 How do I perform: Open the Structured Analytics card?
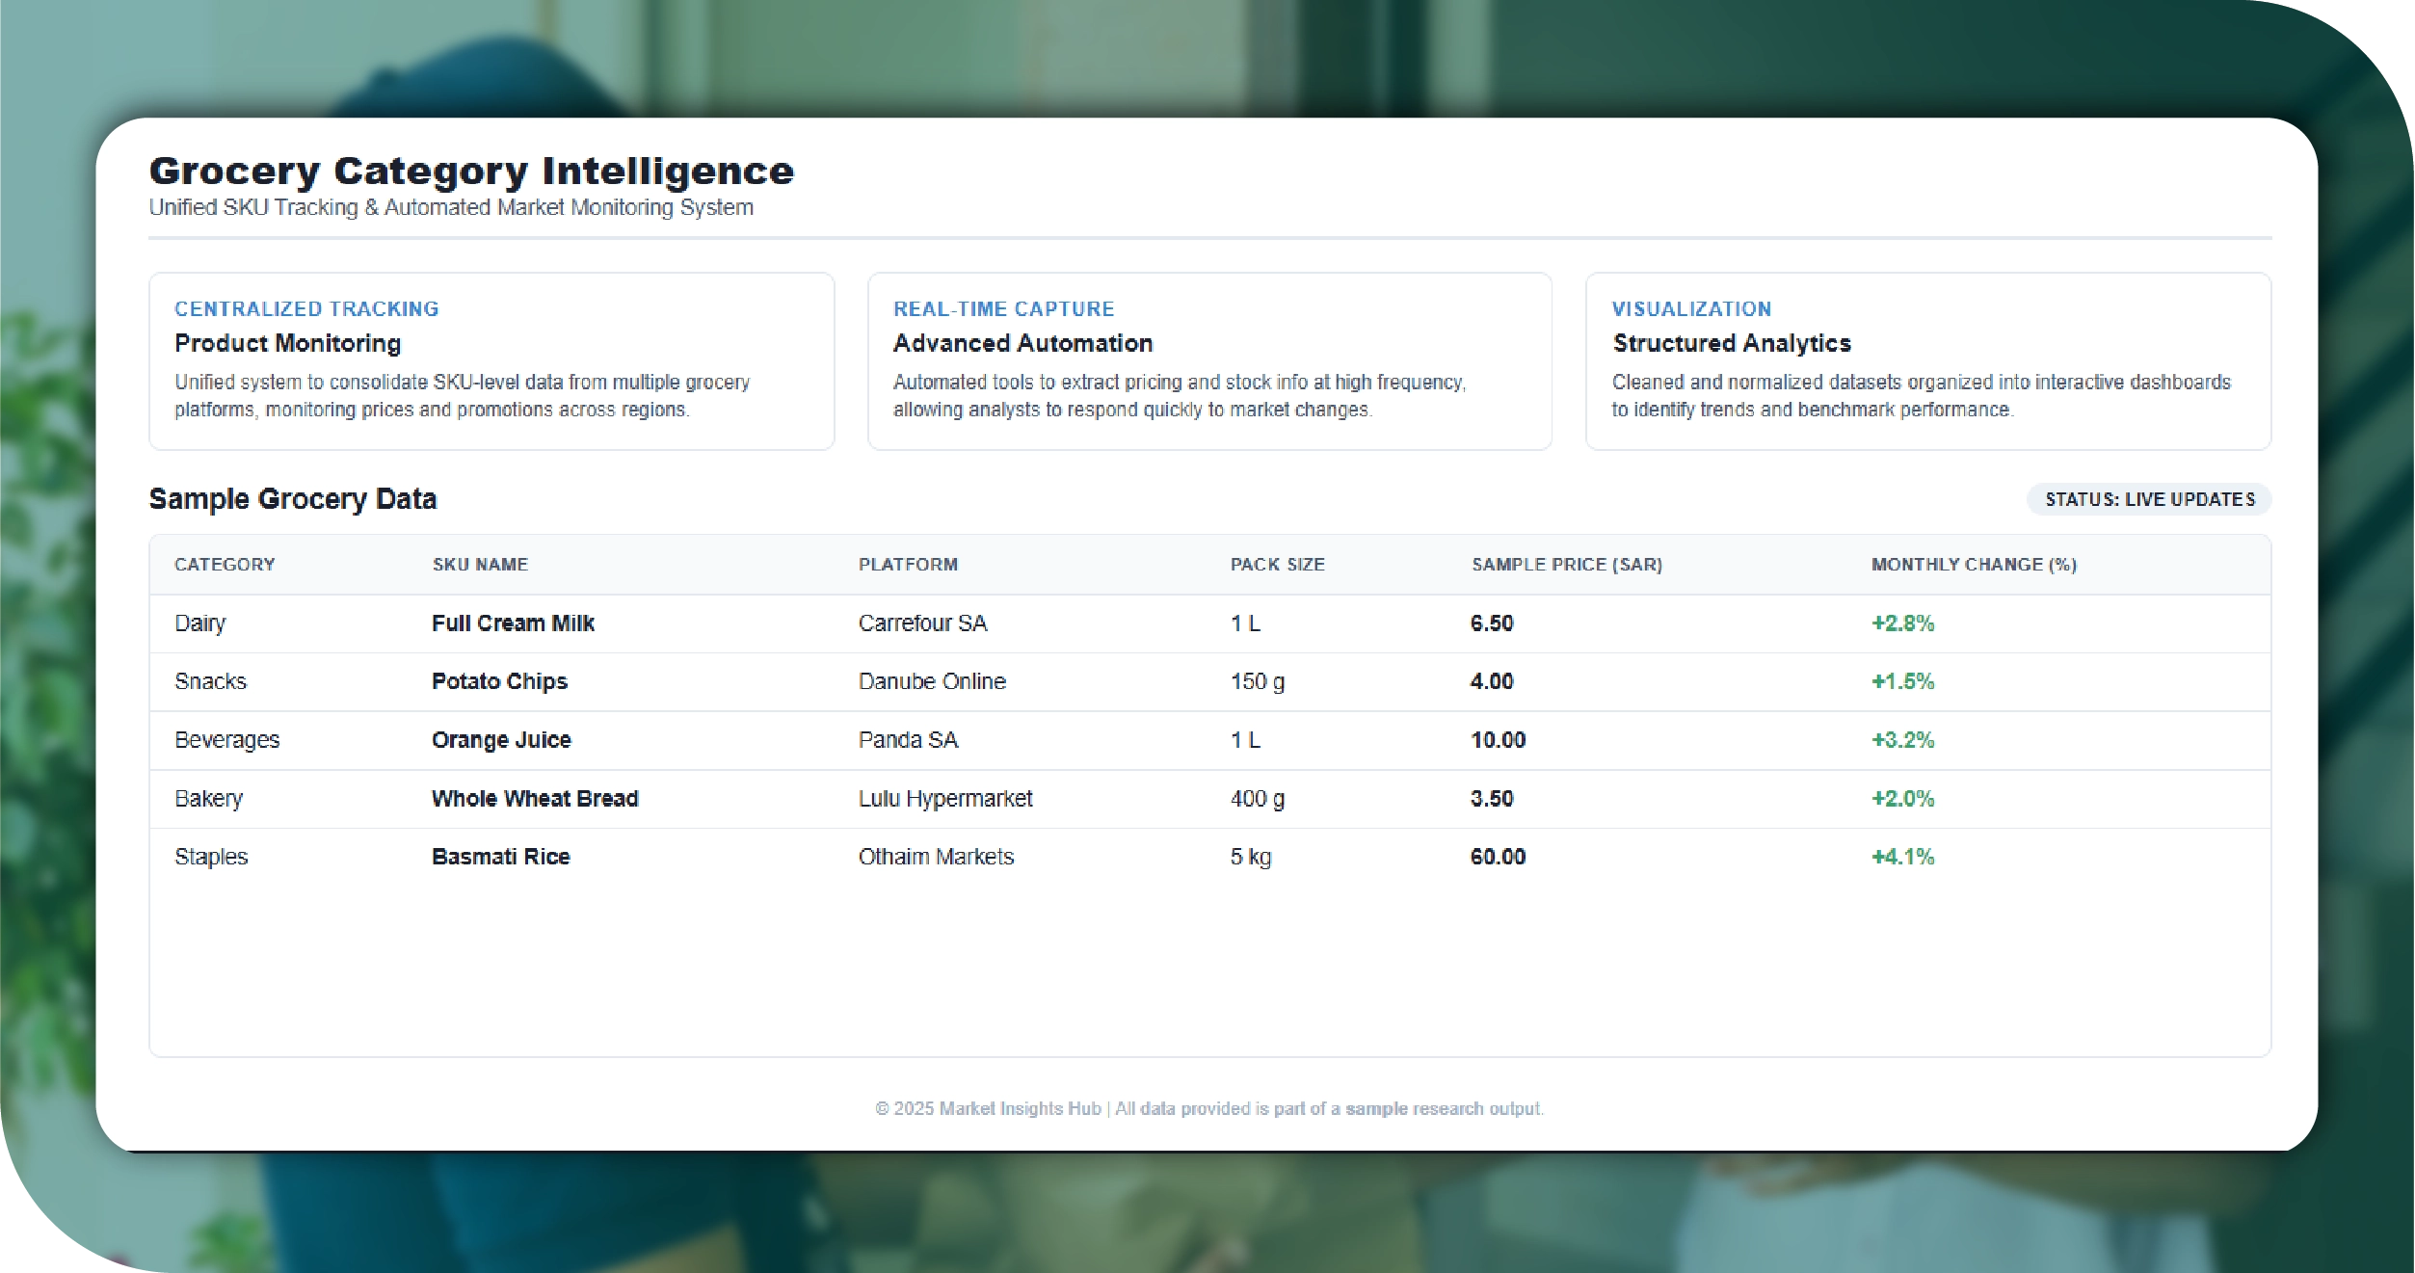(1927, 361)
